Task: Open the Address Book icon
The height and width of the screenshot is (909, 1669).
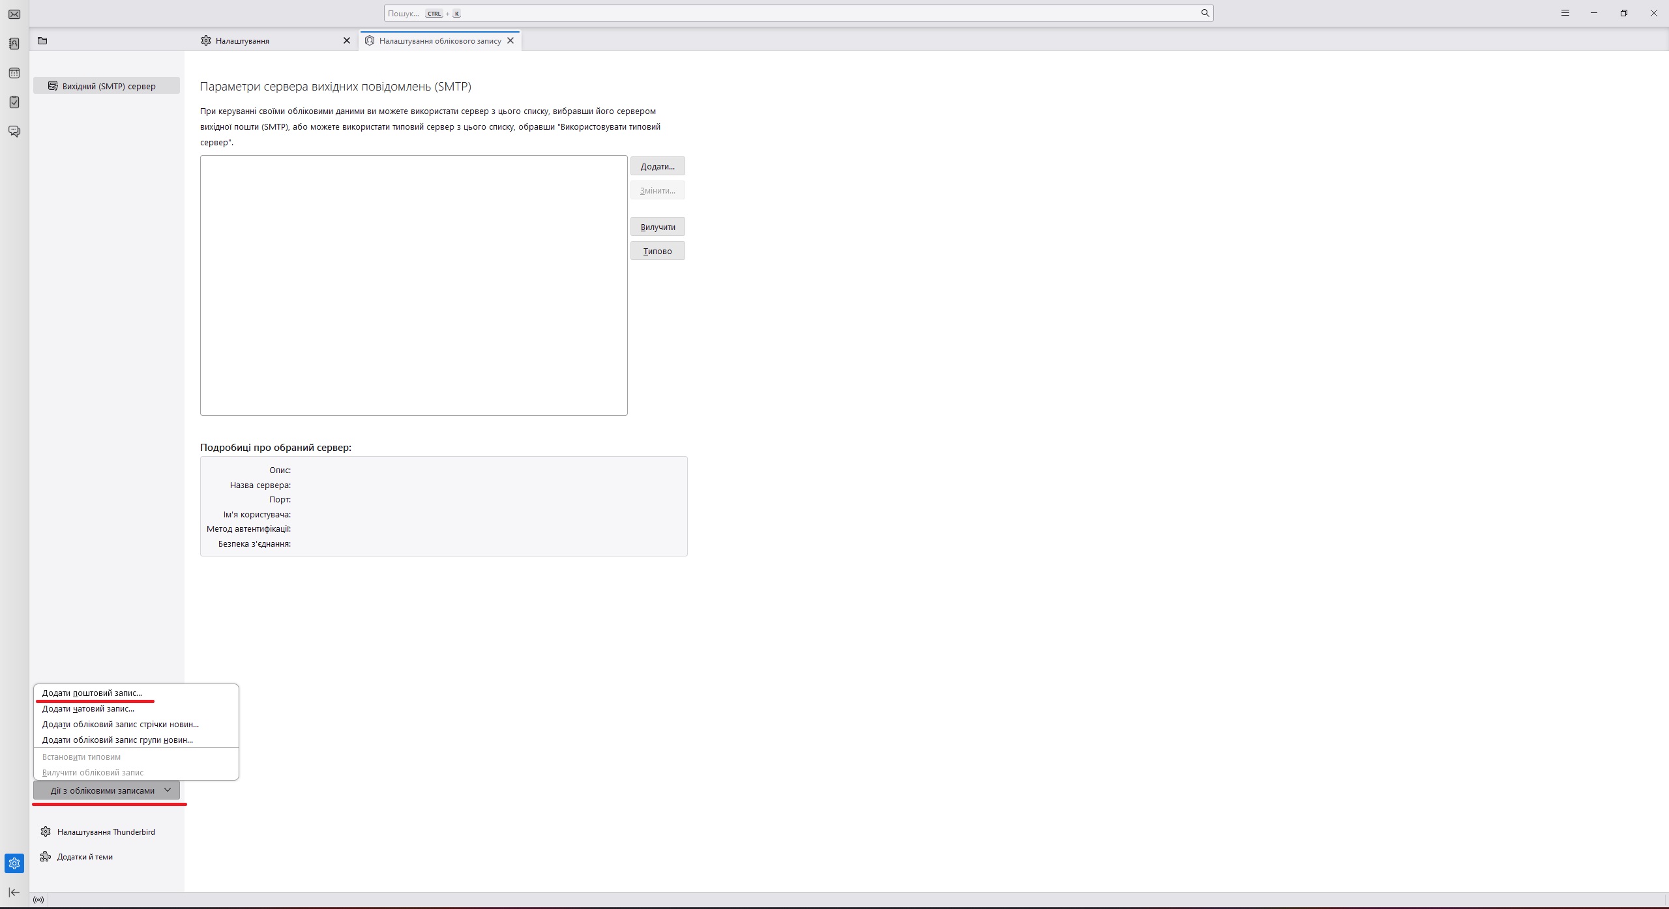Action: coord(14,44)
